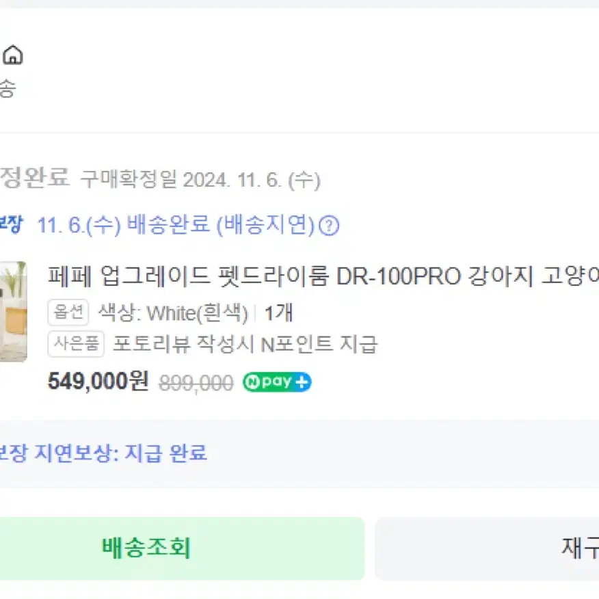This screenshot has width=599, height=599.
Task: Go to the shop home icon
Action: pyautogui.click(x=12, y=55)
